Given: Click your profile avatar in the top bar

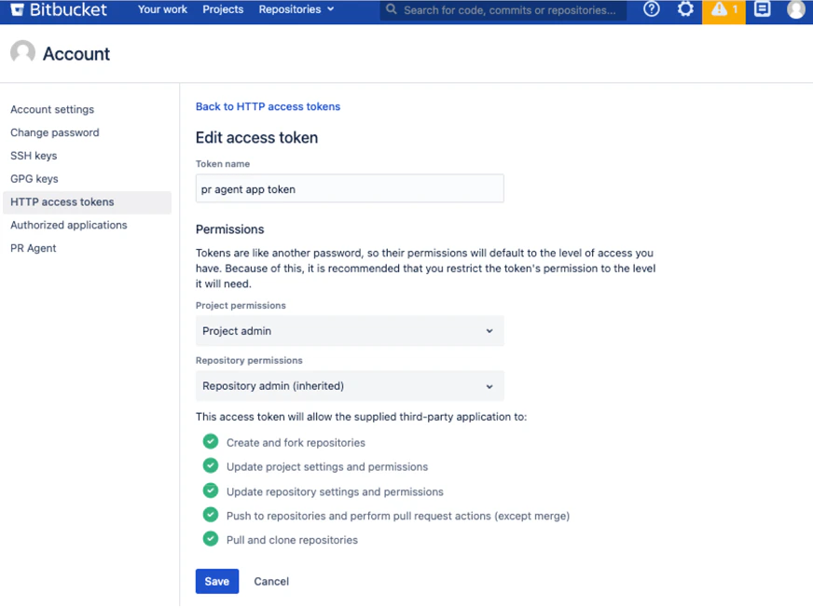Looking at the screenshot, I should tap(795, 10).
